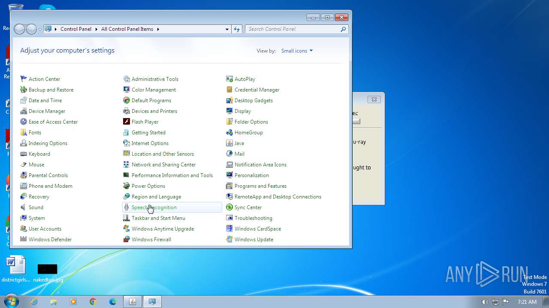Open the Windows Defender link
This screenshot has width=549, height=308.
click(50, 239)
